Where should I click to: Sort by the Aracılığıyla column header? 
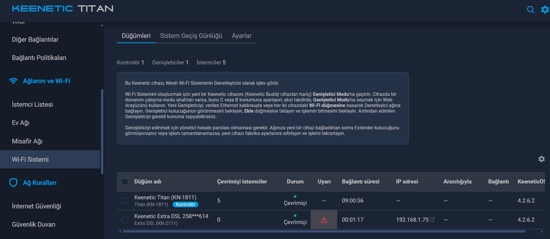tap(457, 181)
